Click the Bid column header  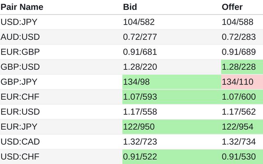130,7
